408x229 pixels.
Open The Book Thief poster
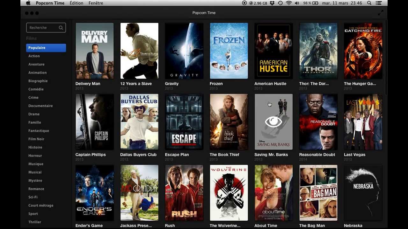pyautogui.click(x=229, y=122)
